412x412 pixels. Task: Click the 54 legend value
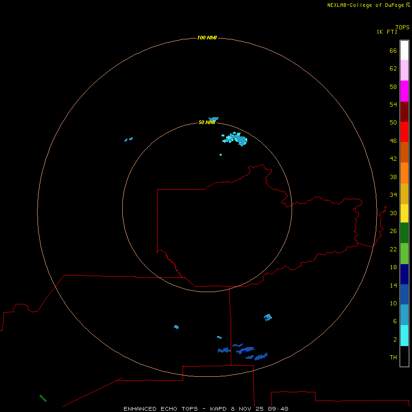[393, 104]
